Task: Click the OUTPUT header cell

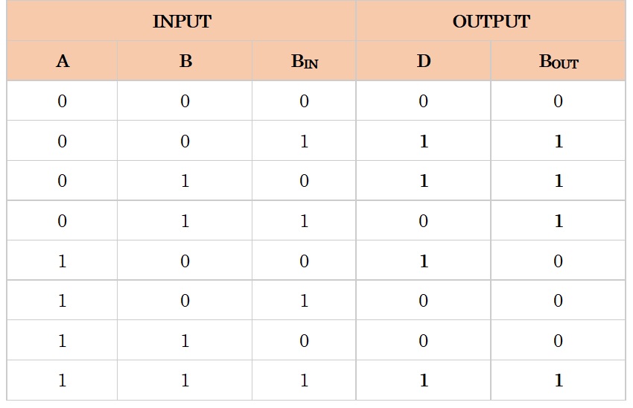Action: (491, 21)
